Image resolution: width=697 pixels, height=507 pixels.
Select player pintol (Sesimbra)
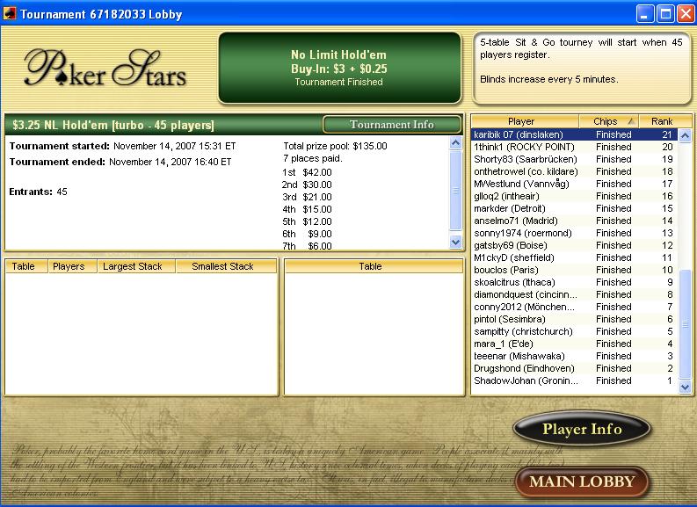click(574, 319)
